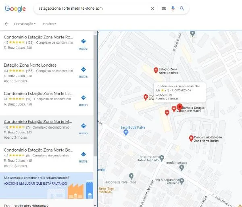
Task: Start voice search with the microphone
Action: pyautogui.click(x=173, y=8)
